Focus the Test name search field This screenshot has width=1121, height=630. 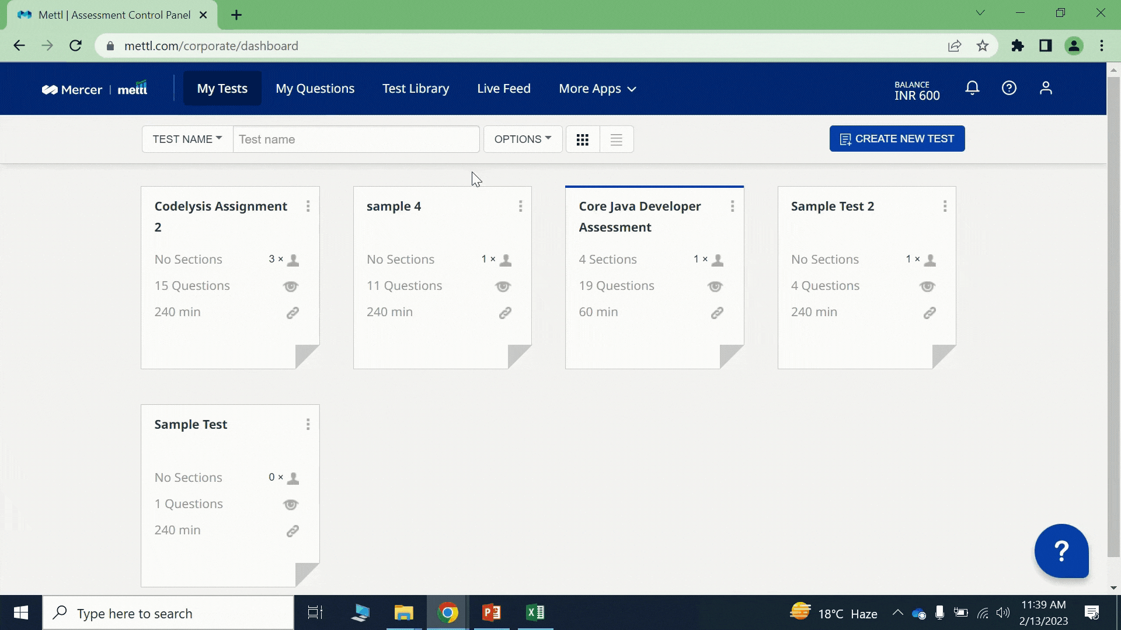356,139
